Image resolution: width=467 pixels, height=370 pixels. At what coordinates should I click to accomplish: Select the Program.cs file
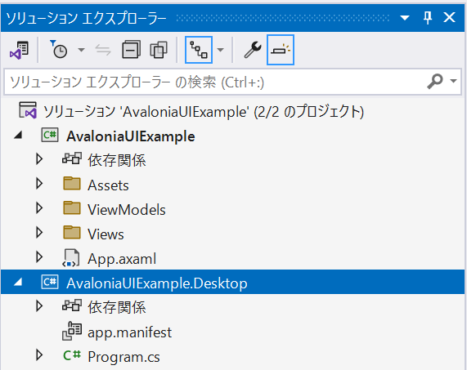pyautogui.click(x=123, y=357)
